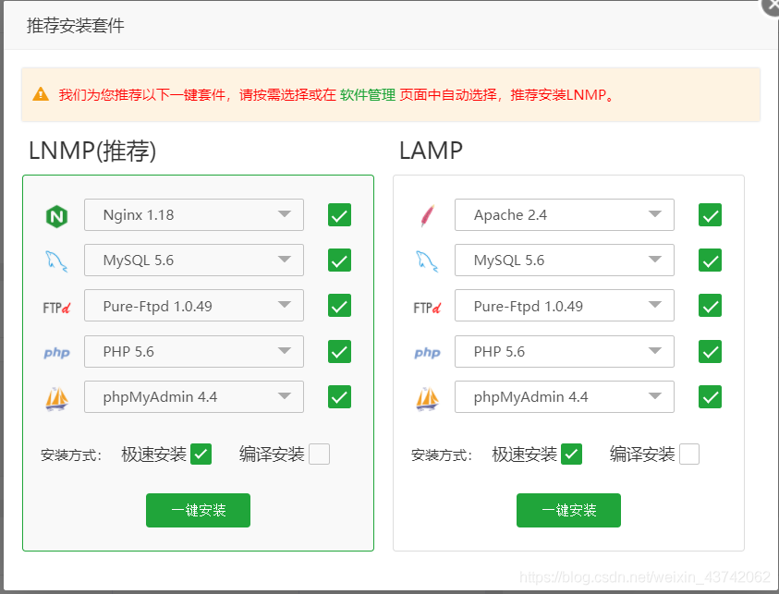
Task: Click the orange warning triangle icon
Action: coord(41,94)
